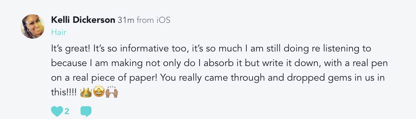Open Kelli Dickerson's profile via her name
The width and height of the screenshot is (416, 119).
tap(83, 20)
